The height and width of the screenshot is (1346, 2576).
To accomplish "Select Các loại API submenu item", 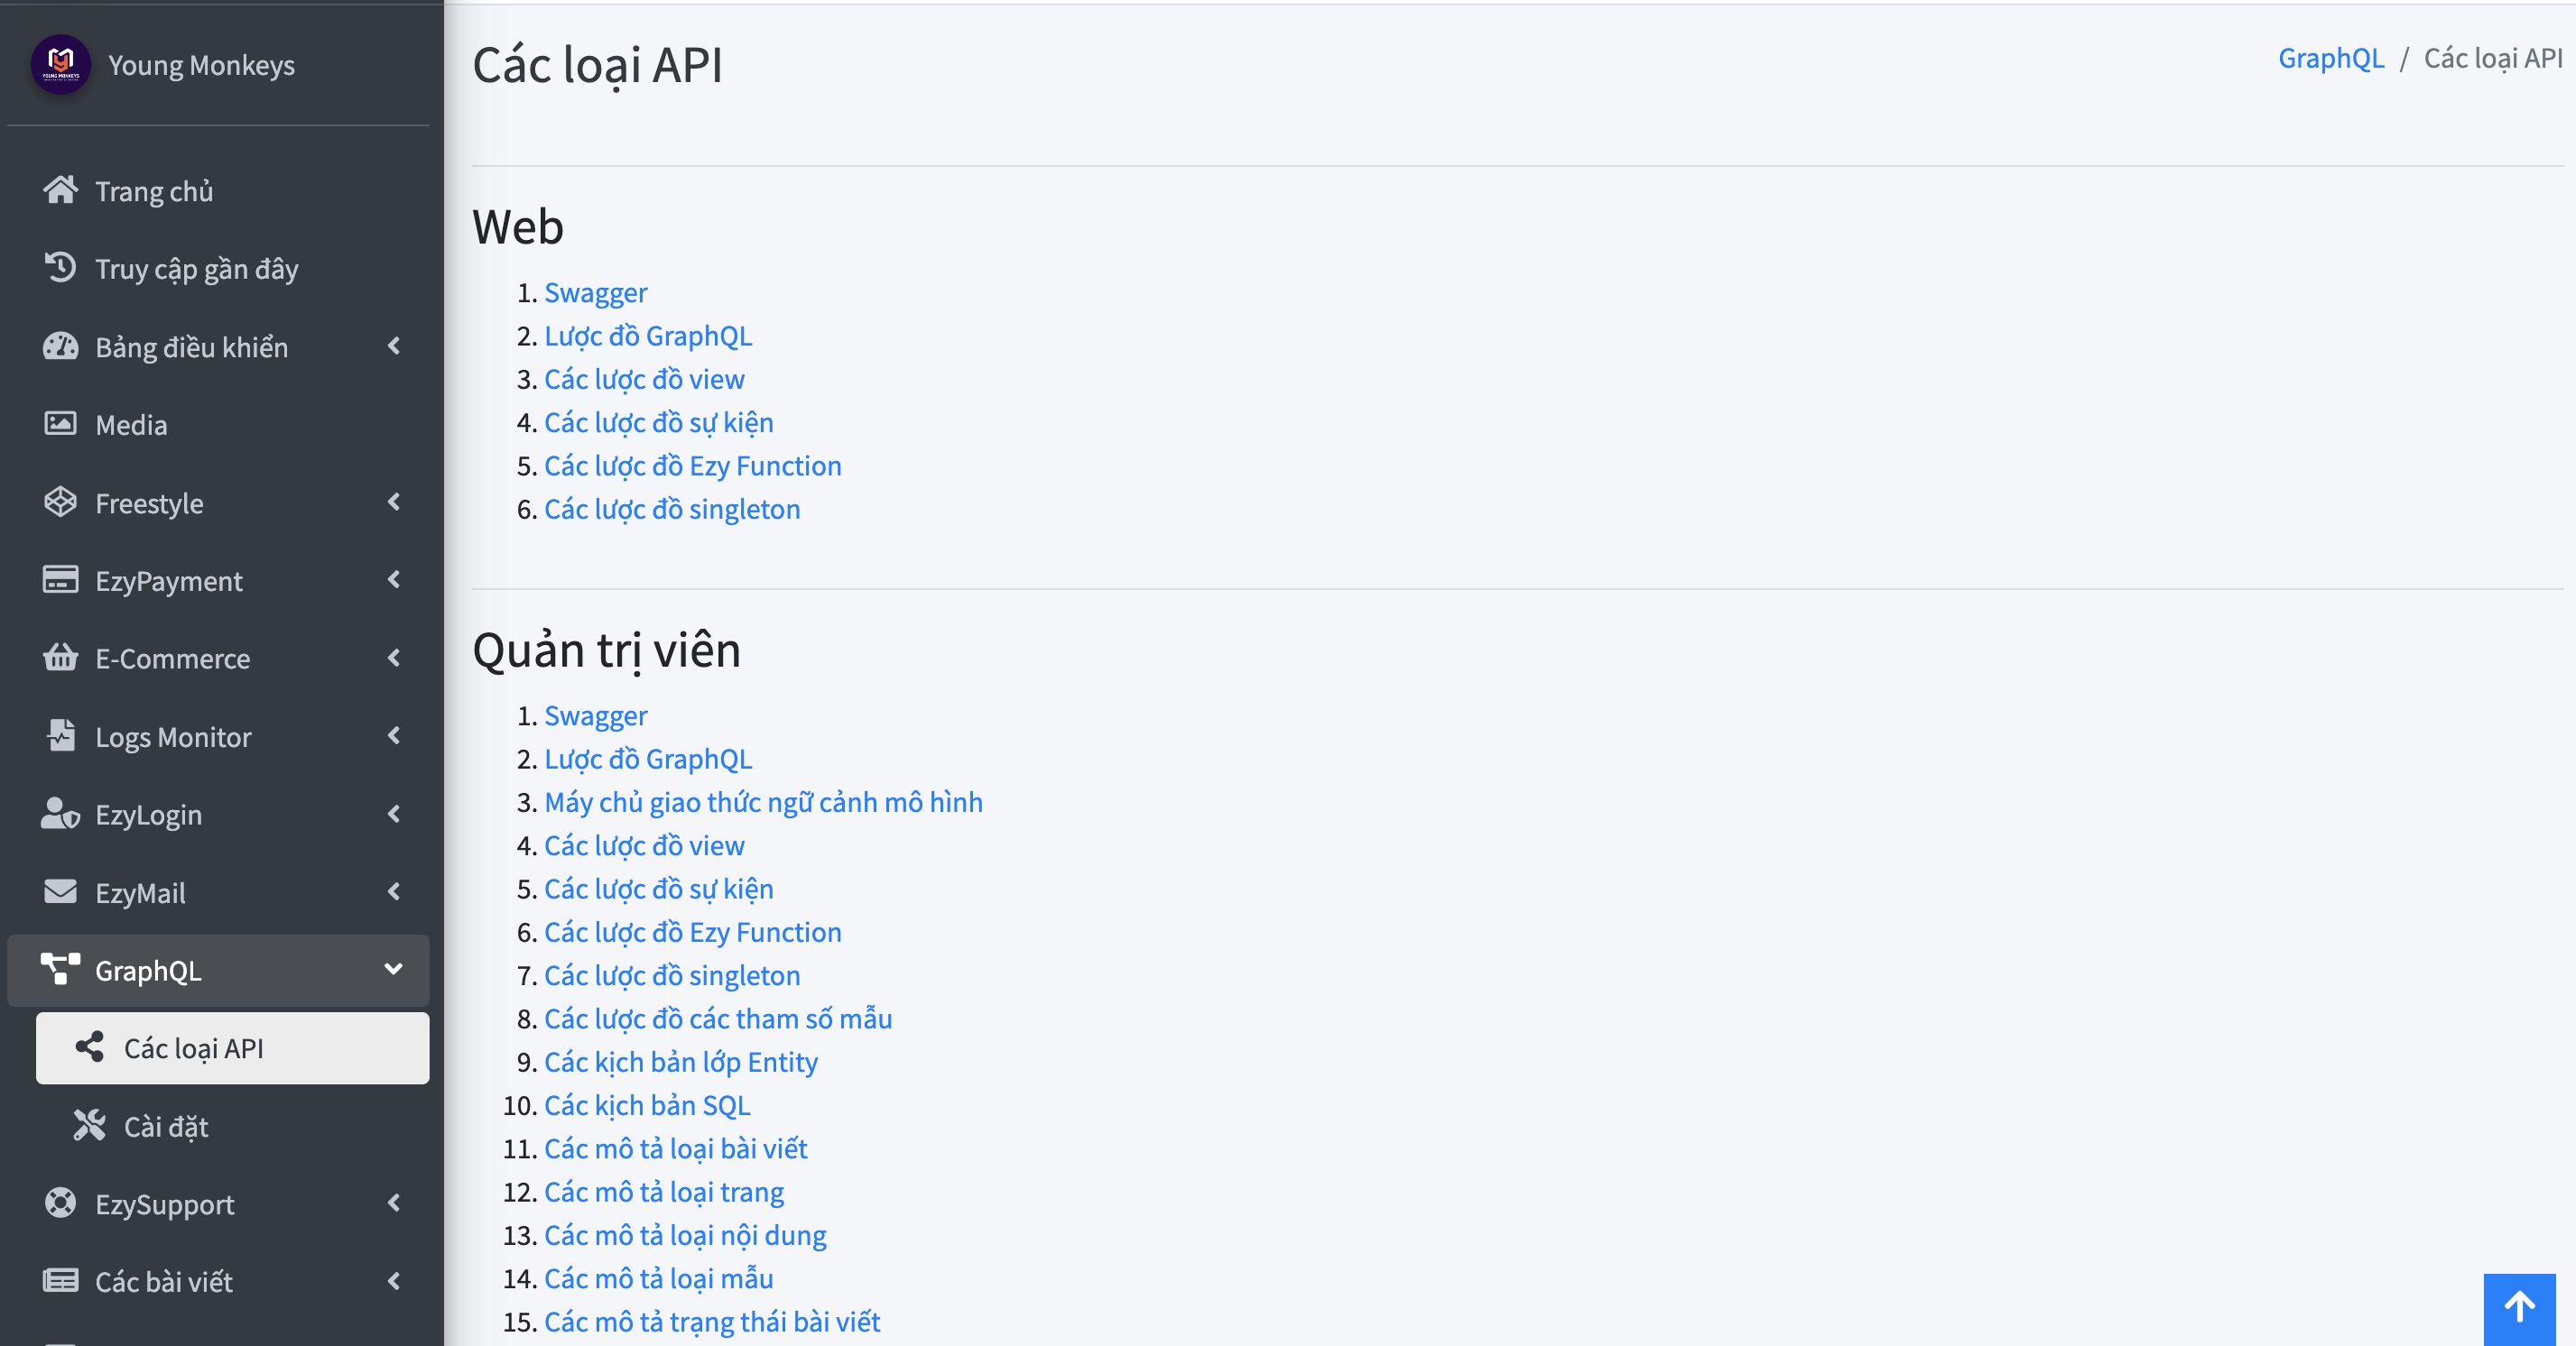I will click(232, 1048).
